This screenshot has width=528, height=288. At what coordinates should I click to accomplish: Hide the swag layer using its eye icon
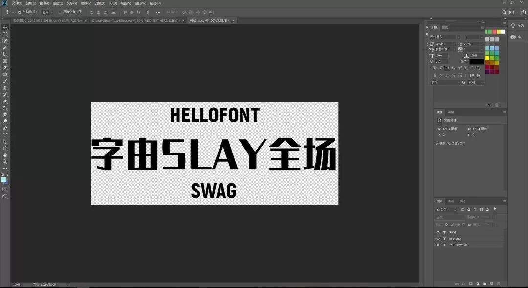click(x=438, y=232)
